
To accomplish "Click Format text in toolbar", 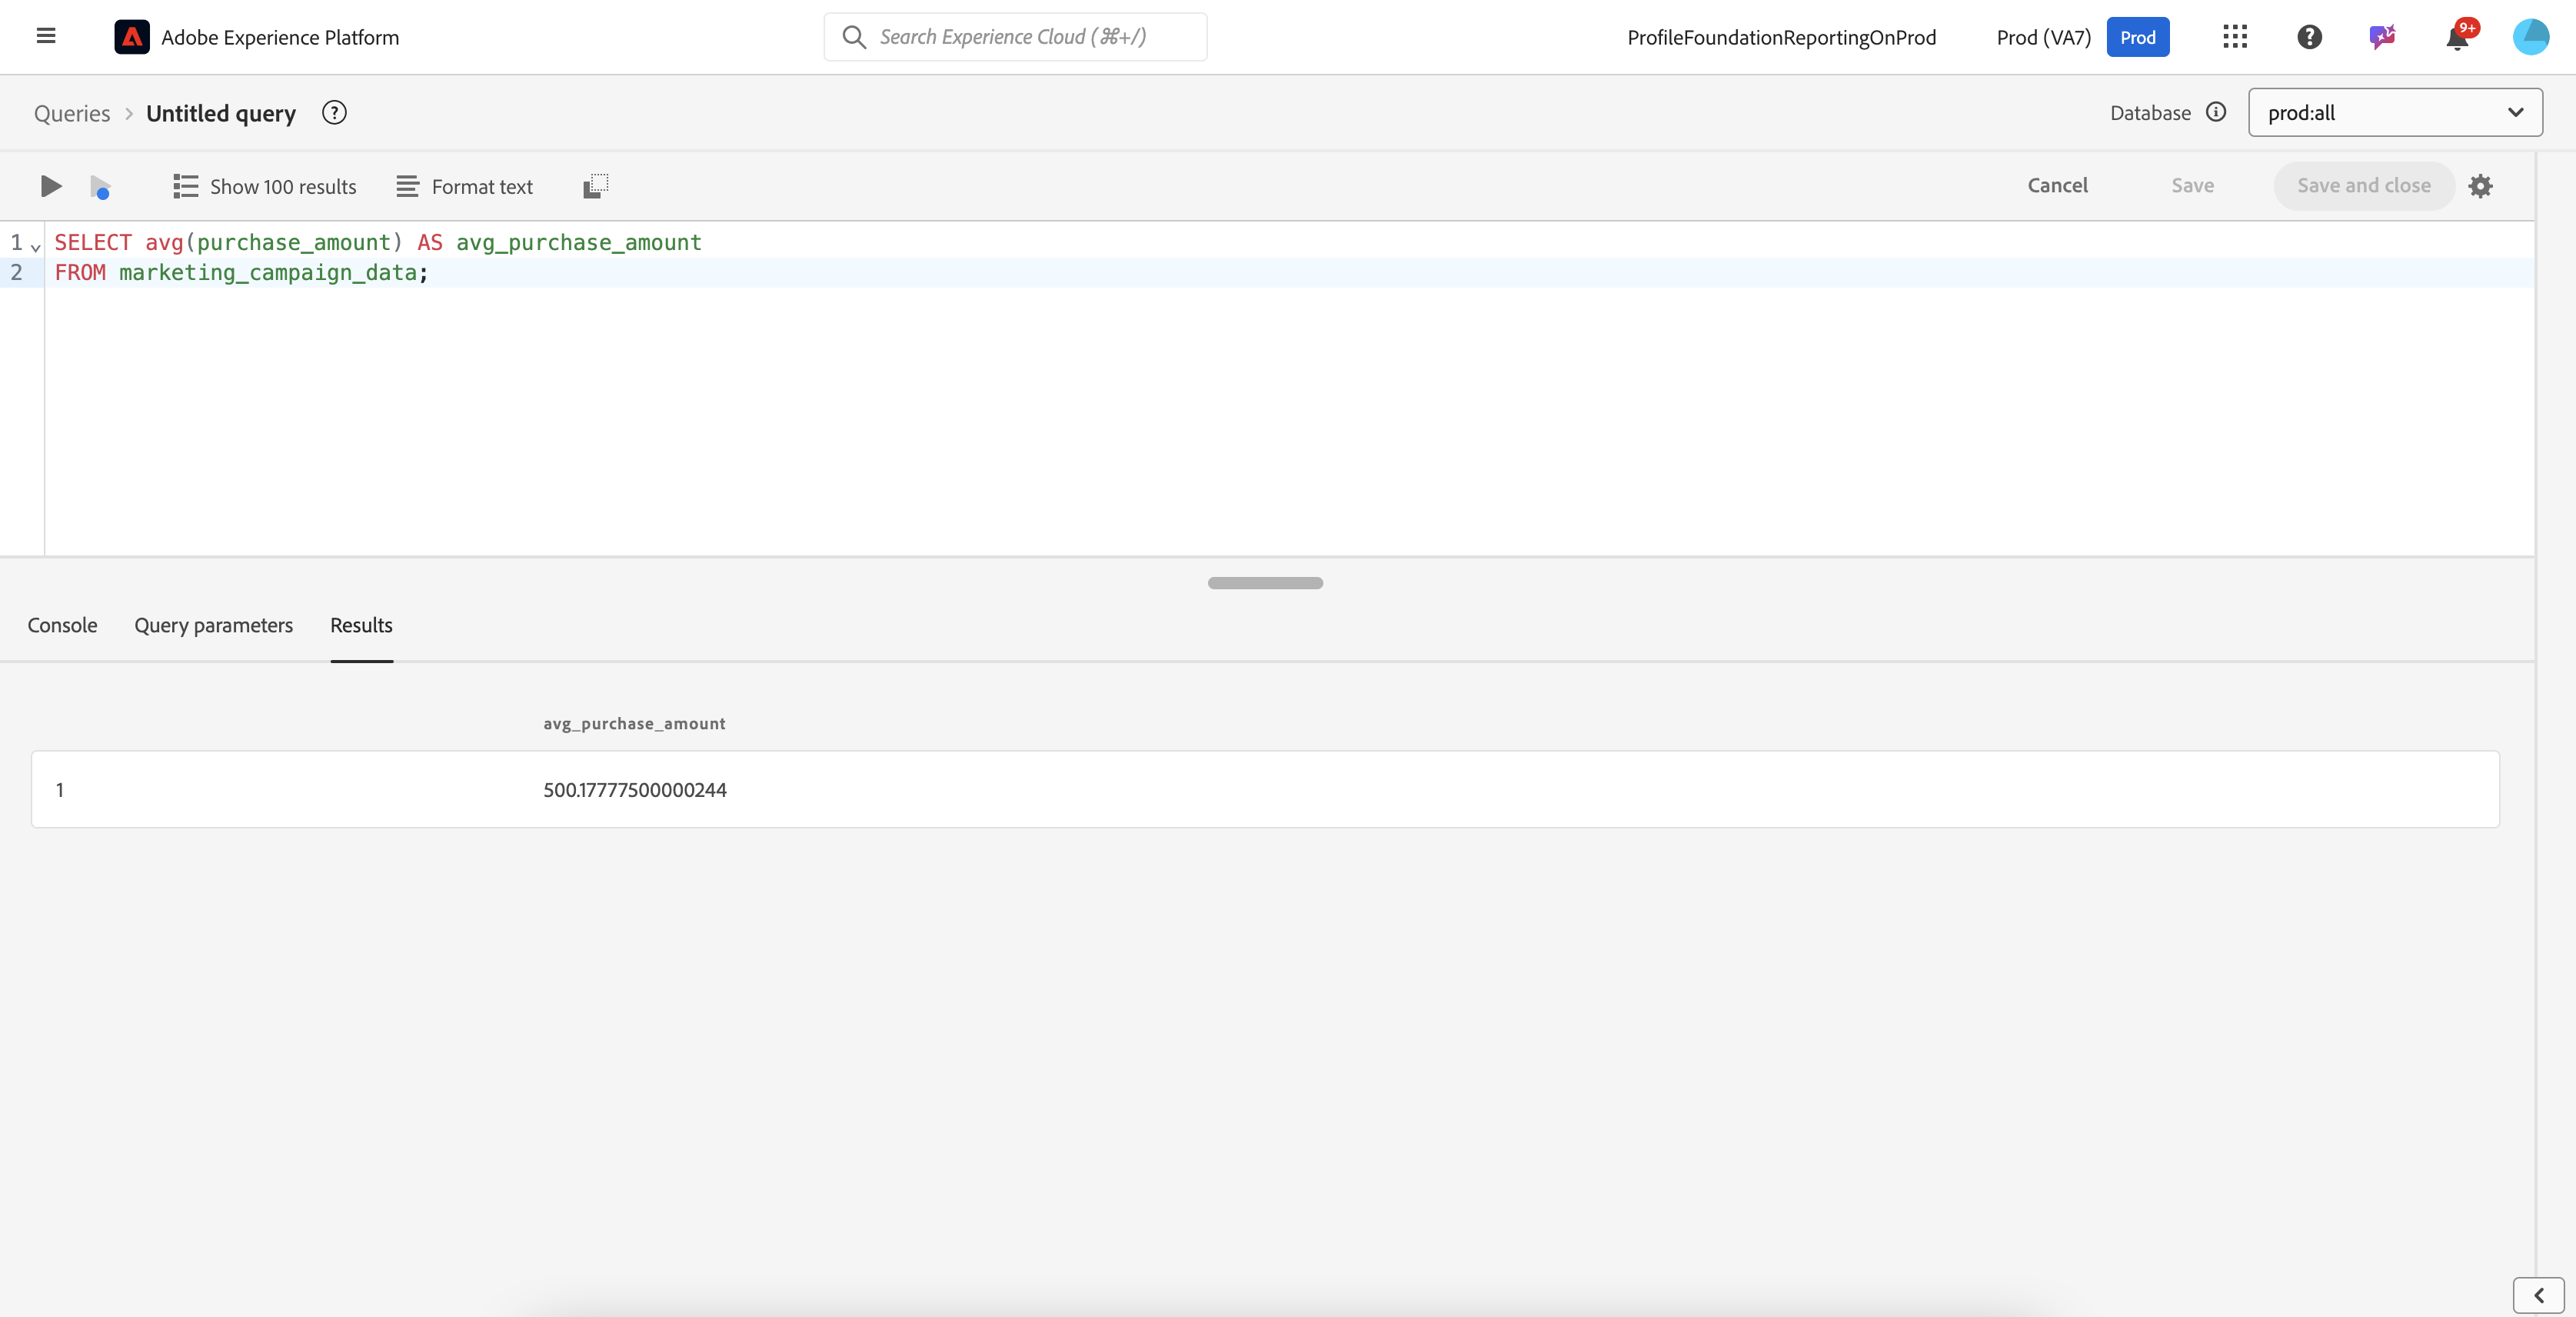I will 464,187.
